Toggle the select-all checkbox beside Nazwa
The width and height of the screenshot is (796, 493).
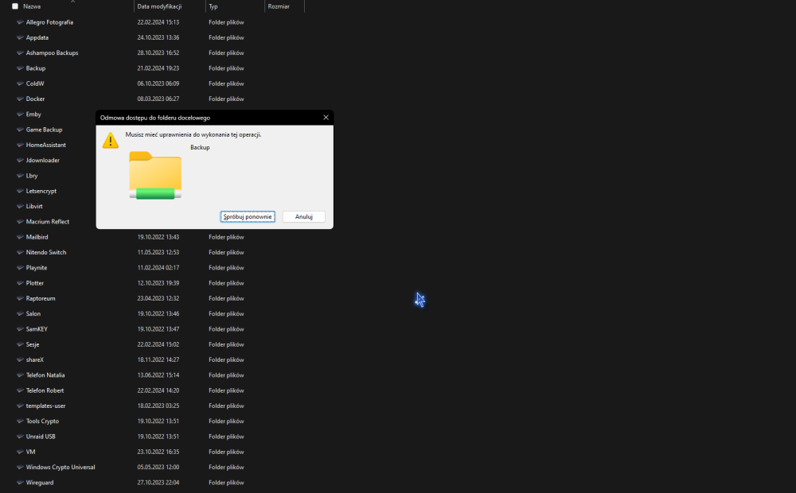[x=14, y=6]
